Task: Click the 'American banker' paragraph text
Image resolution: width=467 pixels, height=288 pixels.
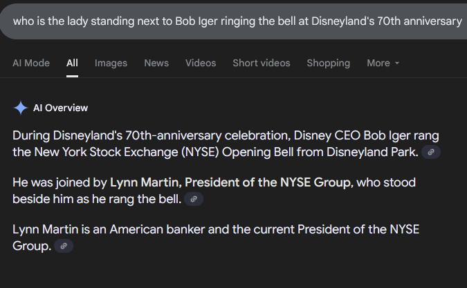Action: click(216, 238)
